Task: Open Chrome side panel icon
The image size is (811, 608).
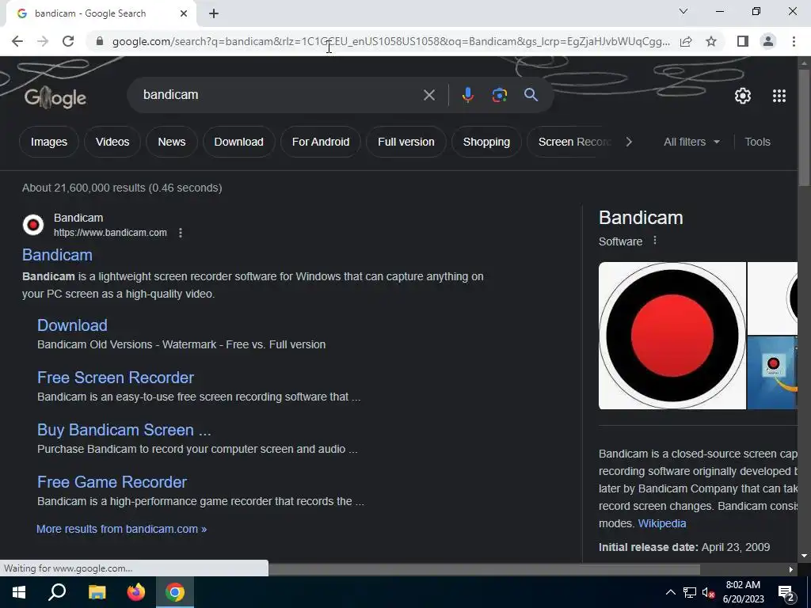Action: [743, 41]
